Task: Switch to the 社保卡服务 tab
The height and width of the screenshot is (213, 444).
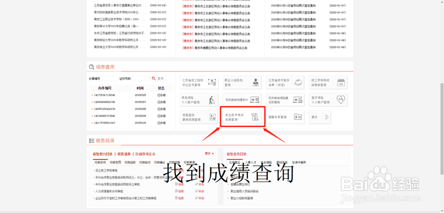Action: coord(299,162)
